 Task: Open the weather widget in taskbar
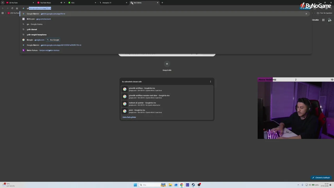click(9, 185)
